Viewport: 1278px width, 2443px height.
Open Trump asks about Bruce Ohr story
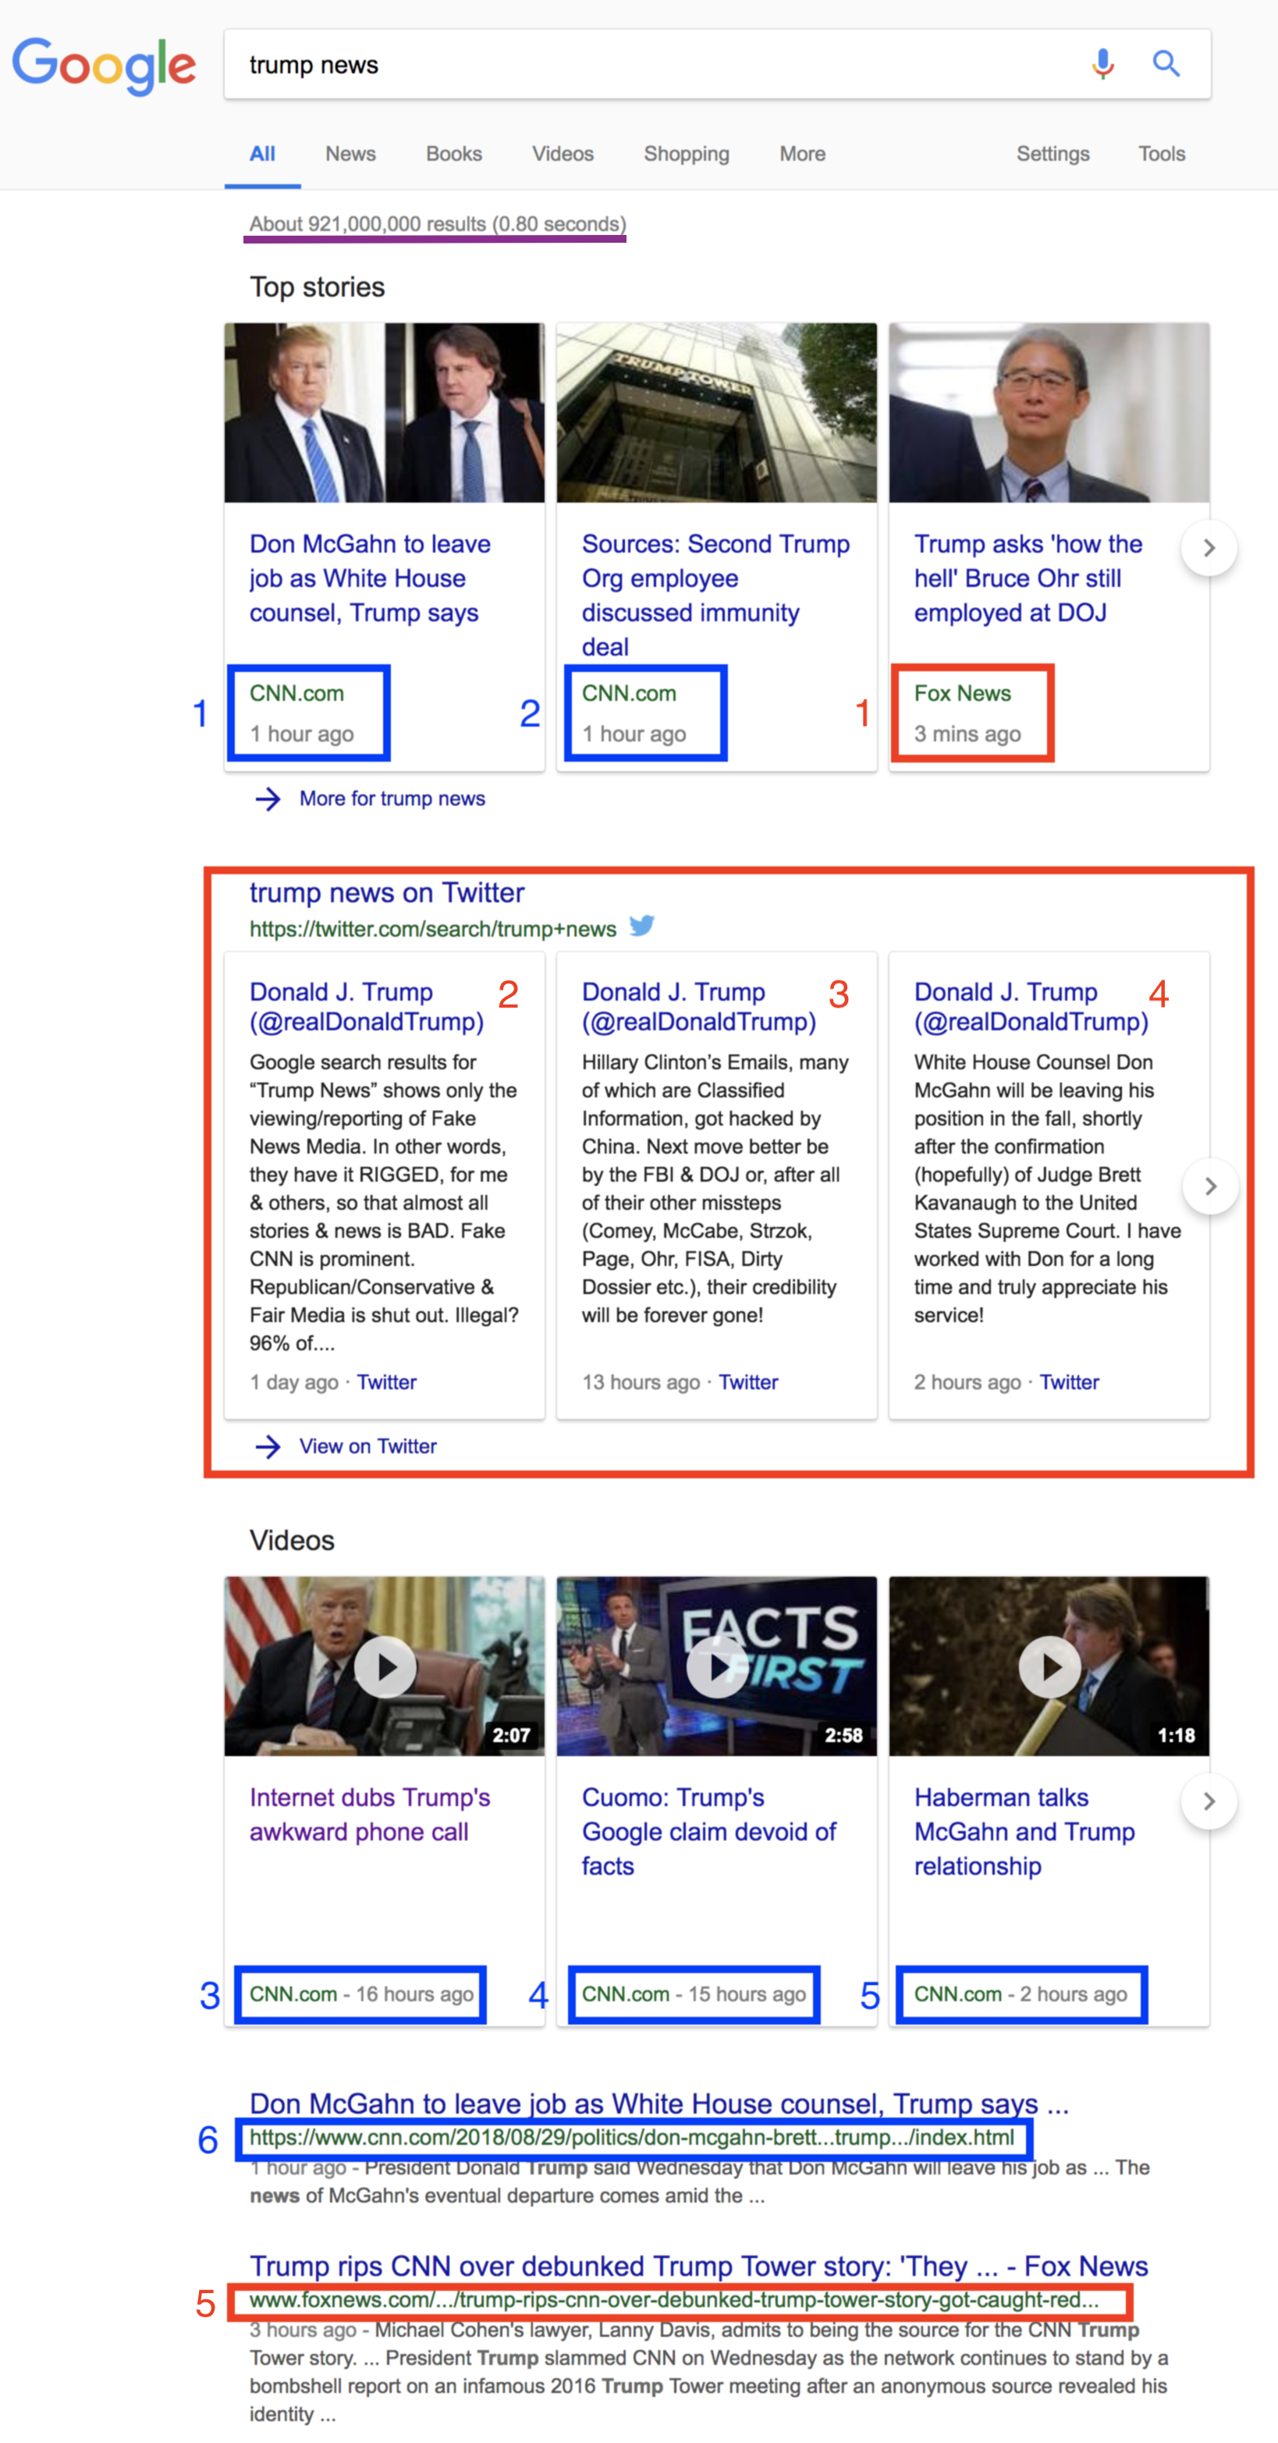point(1028,578)
